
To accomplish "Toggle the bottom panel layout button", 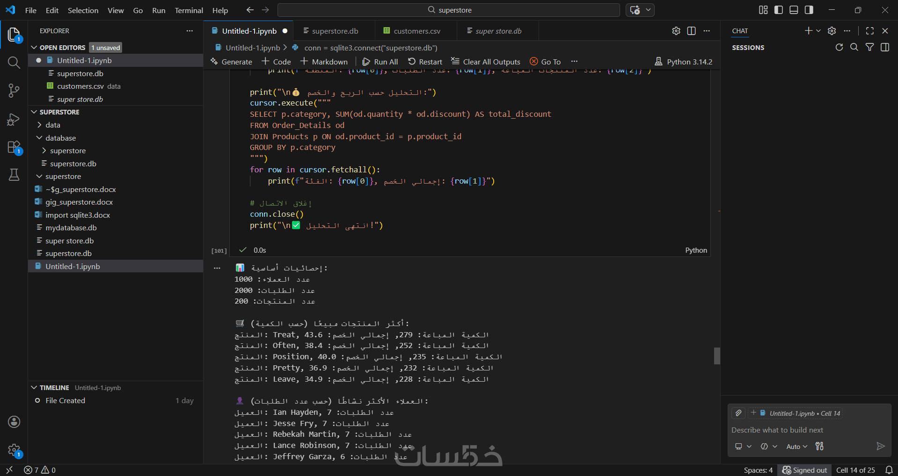I will pos(794,10).
